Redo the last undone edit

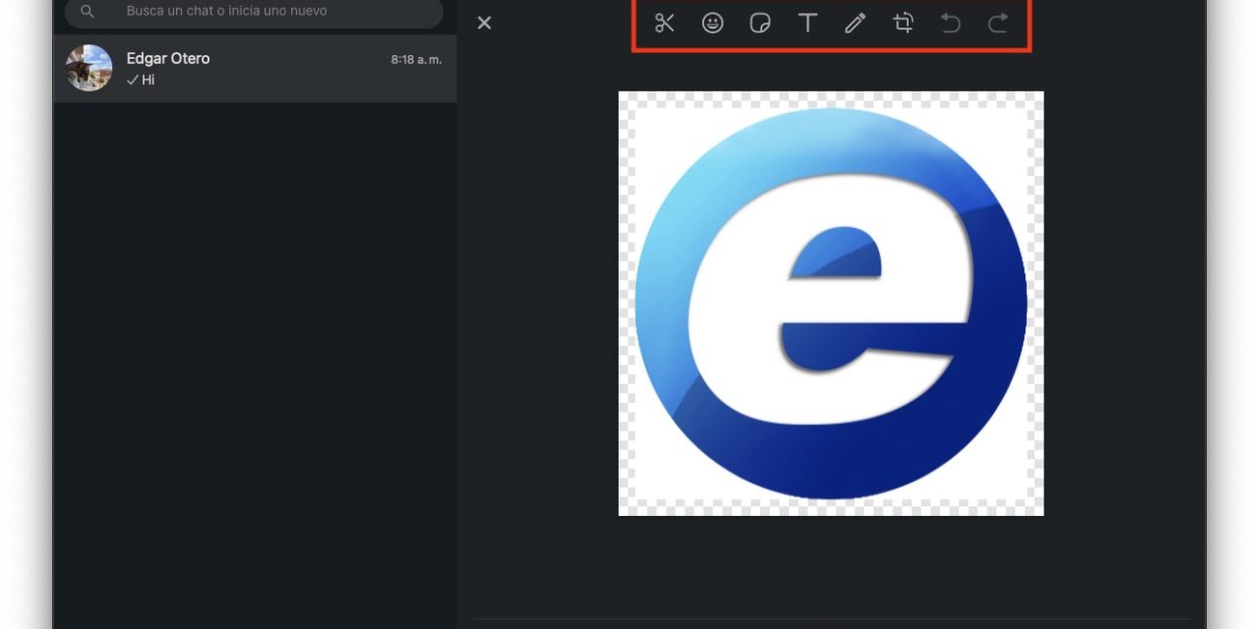tap(997, 24)
